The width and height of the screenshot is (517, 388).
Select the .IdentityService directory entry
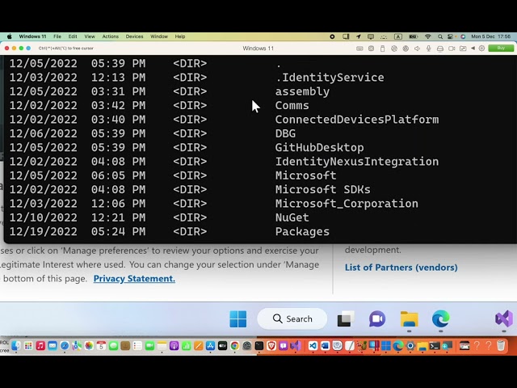(330, 78)
